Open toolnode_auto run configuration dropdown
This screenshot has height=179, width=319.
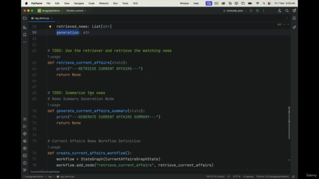pos(235,10)
